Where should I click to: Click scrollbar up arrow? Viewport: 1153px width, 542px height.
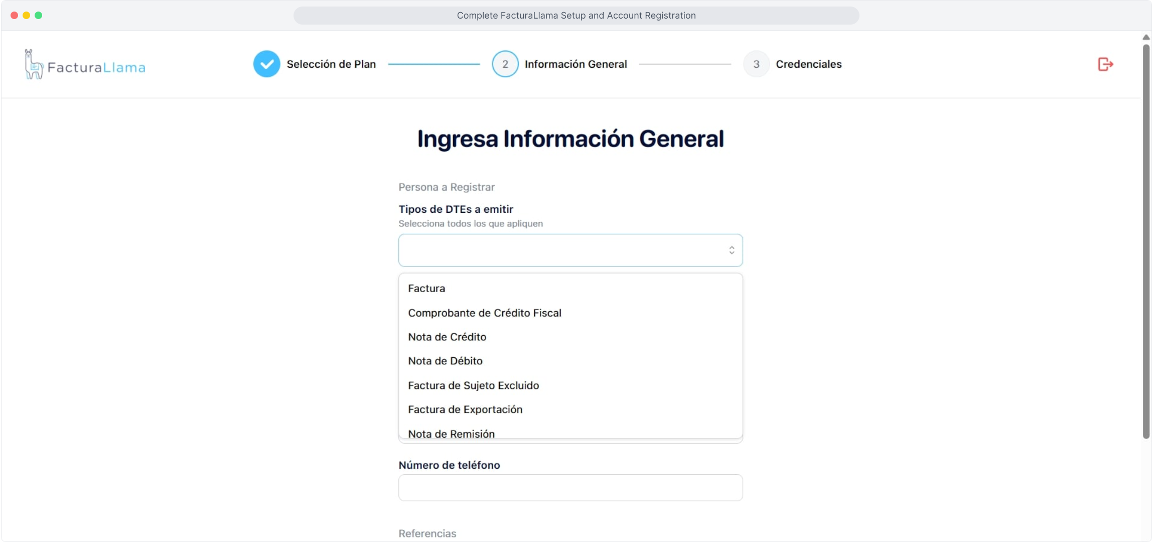coord(1146,37)
